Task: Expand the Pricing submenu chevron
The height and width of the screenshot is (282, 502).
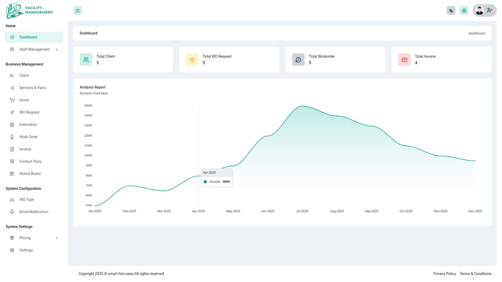Action: (57, 238)
